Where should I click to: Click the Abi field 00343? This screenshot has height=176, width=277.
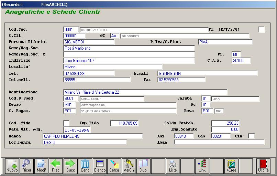pos(184,136)
